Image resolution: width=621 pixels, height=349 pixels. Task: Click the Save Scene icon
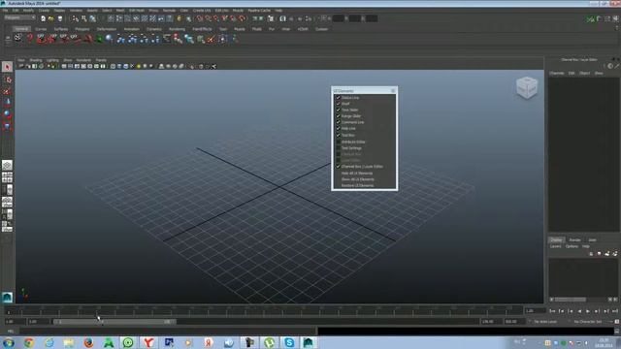(60, 18)
